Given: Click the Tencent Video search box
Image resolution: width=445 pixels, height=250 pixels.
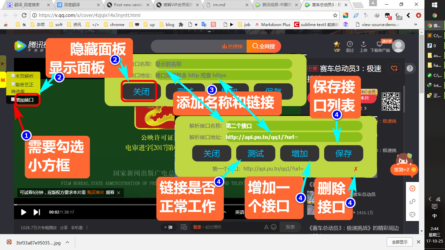Looking at the screenshot, I should 199,47.
